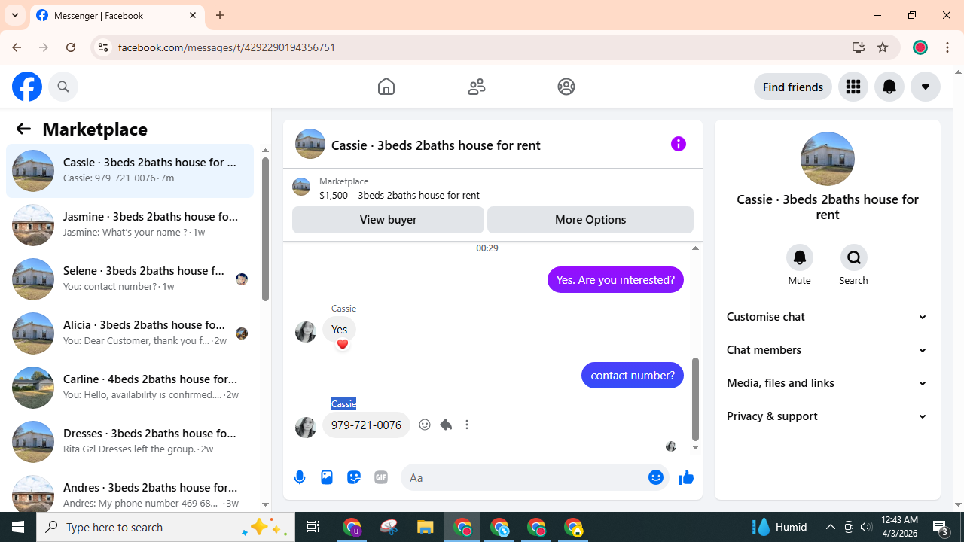Click the 'contact number?' message bubble
964x542 pixels.
point(633,376)
